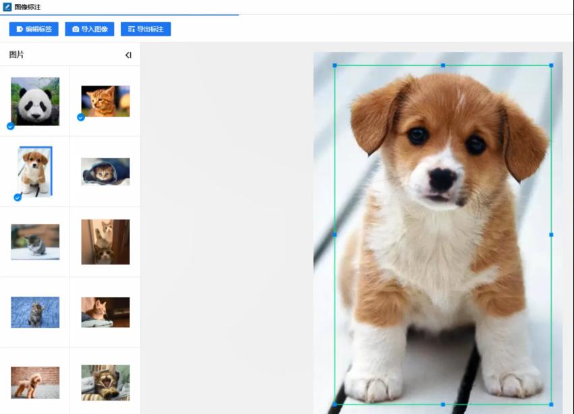Click the 导出标注 button

pyautogui.click(x=146, y=29)
